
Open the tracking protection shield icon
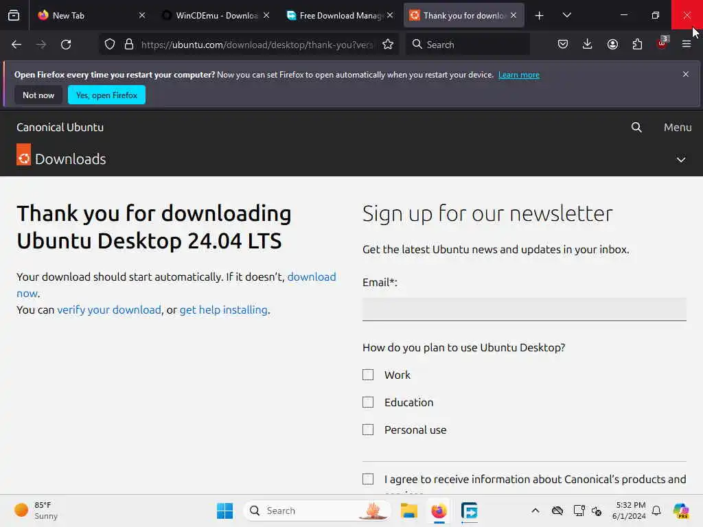[110, 45]
